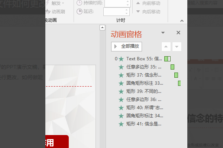Select the 任意多边形 35 animation entry
Screen dimensions: 223x148
(x=144, y=67)
